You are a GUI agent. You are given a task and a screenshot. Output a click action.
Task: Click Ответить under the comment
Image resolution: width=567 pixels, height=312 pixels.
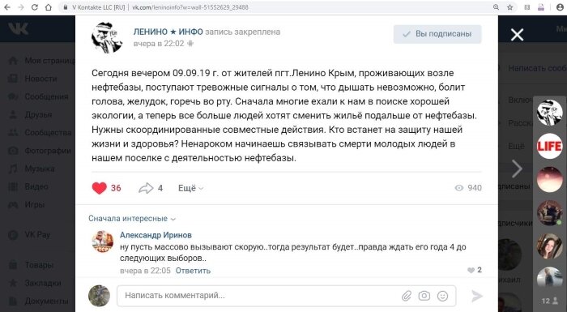tap(193, 271)
